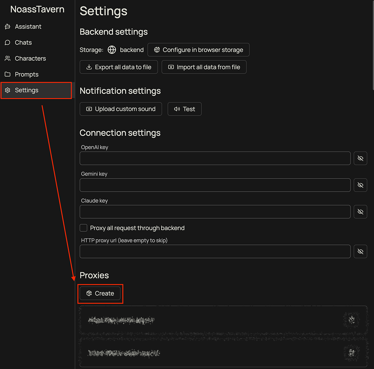Click the box icon on Create button
This screenshot has height=369, width=374.
pos(89,293)
